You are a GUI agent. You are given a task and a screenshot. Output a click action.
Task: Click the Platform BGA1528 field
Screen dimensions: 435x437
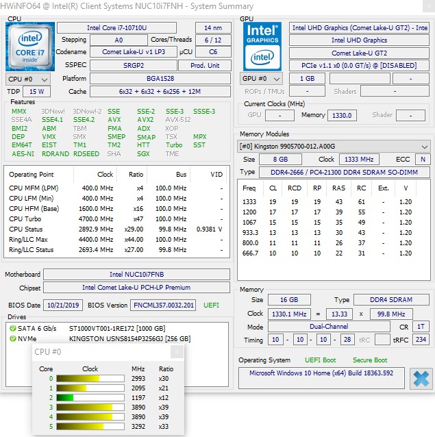[160, 79]
